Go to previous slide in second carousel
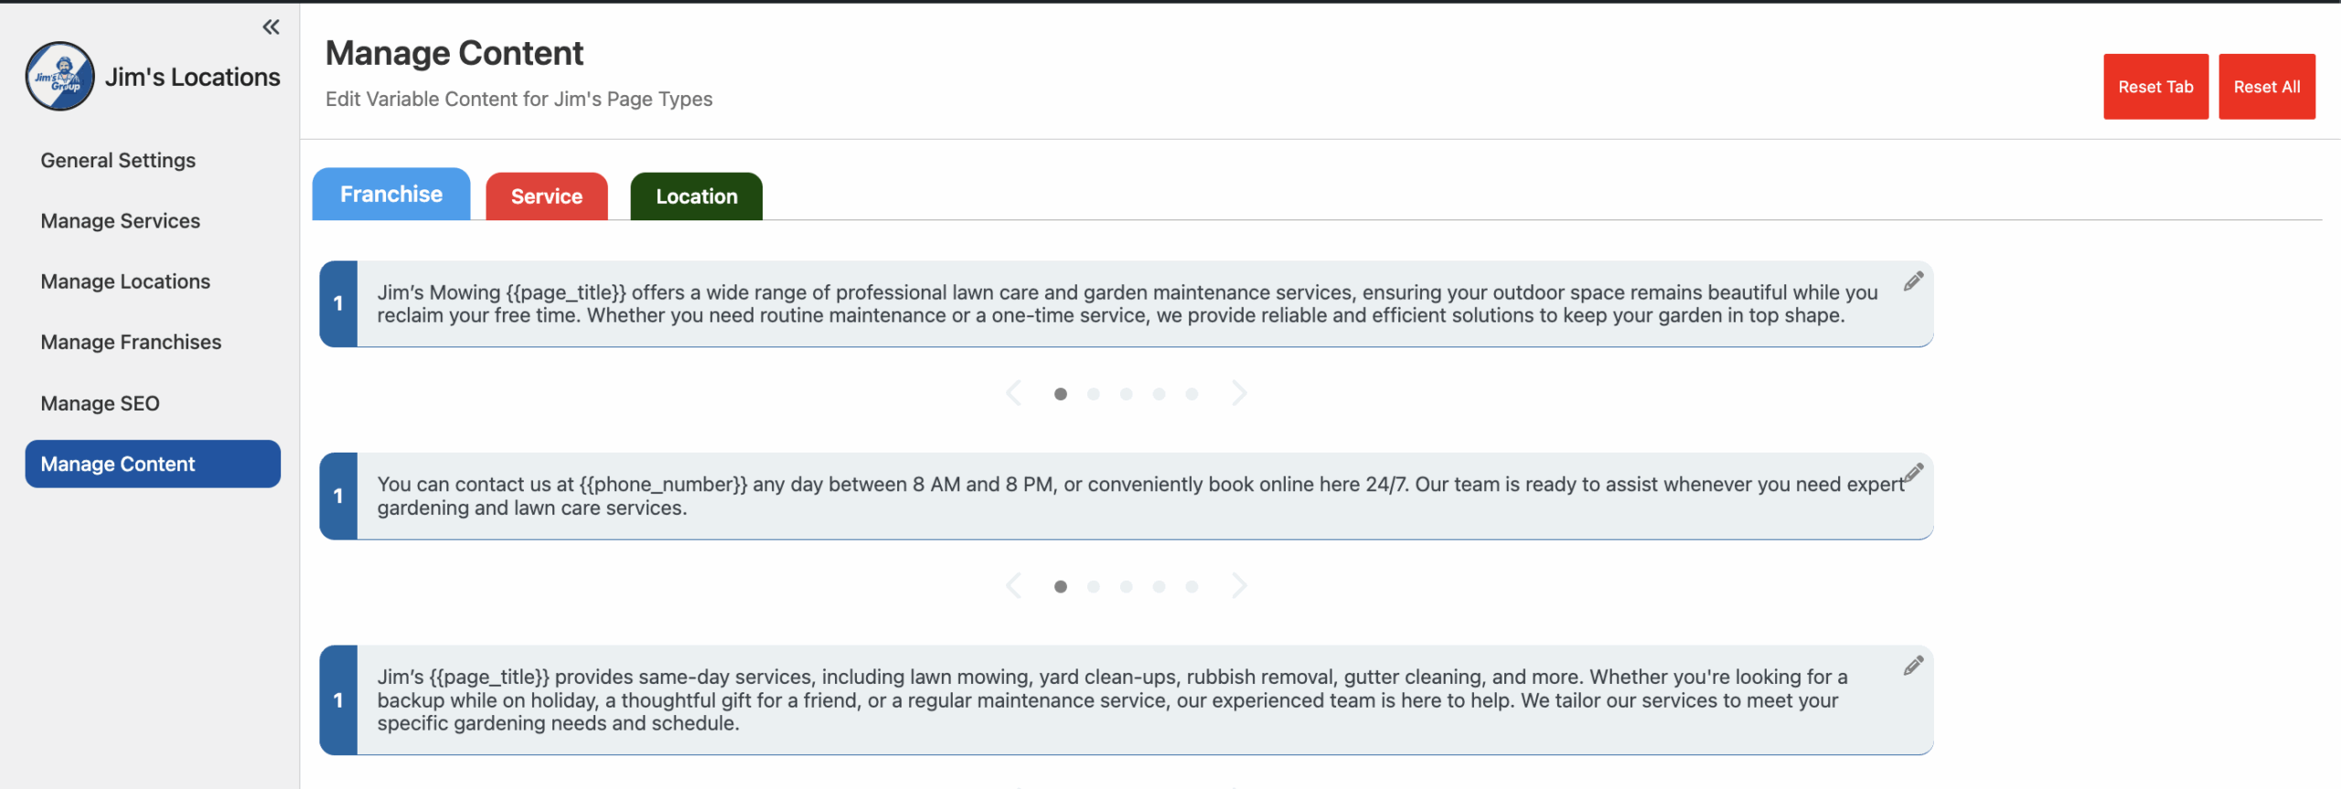 coord(1013,586)
